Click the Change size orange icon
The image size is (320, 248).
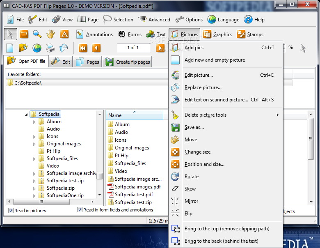[x=175, y=152]
